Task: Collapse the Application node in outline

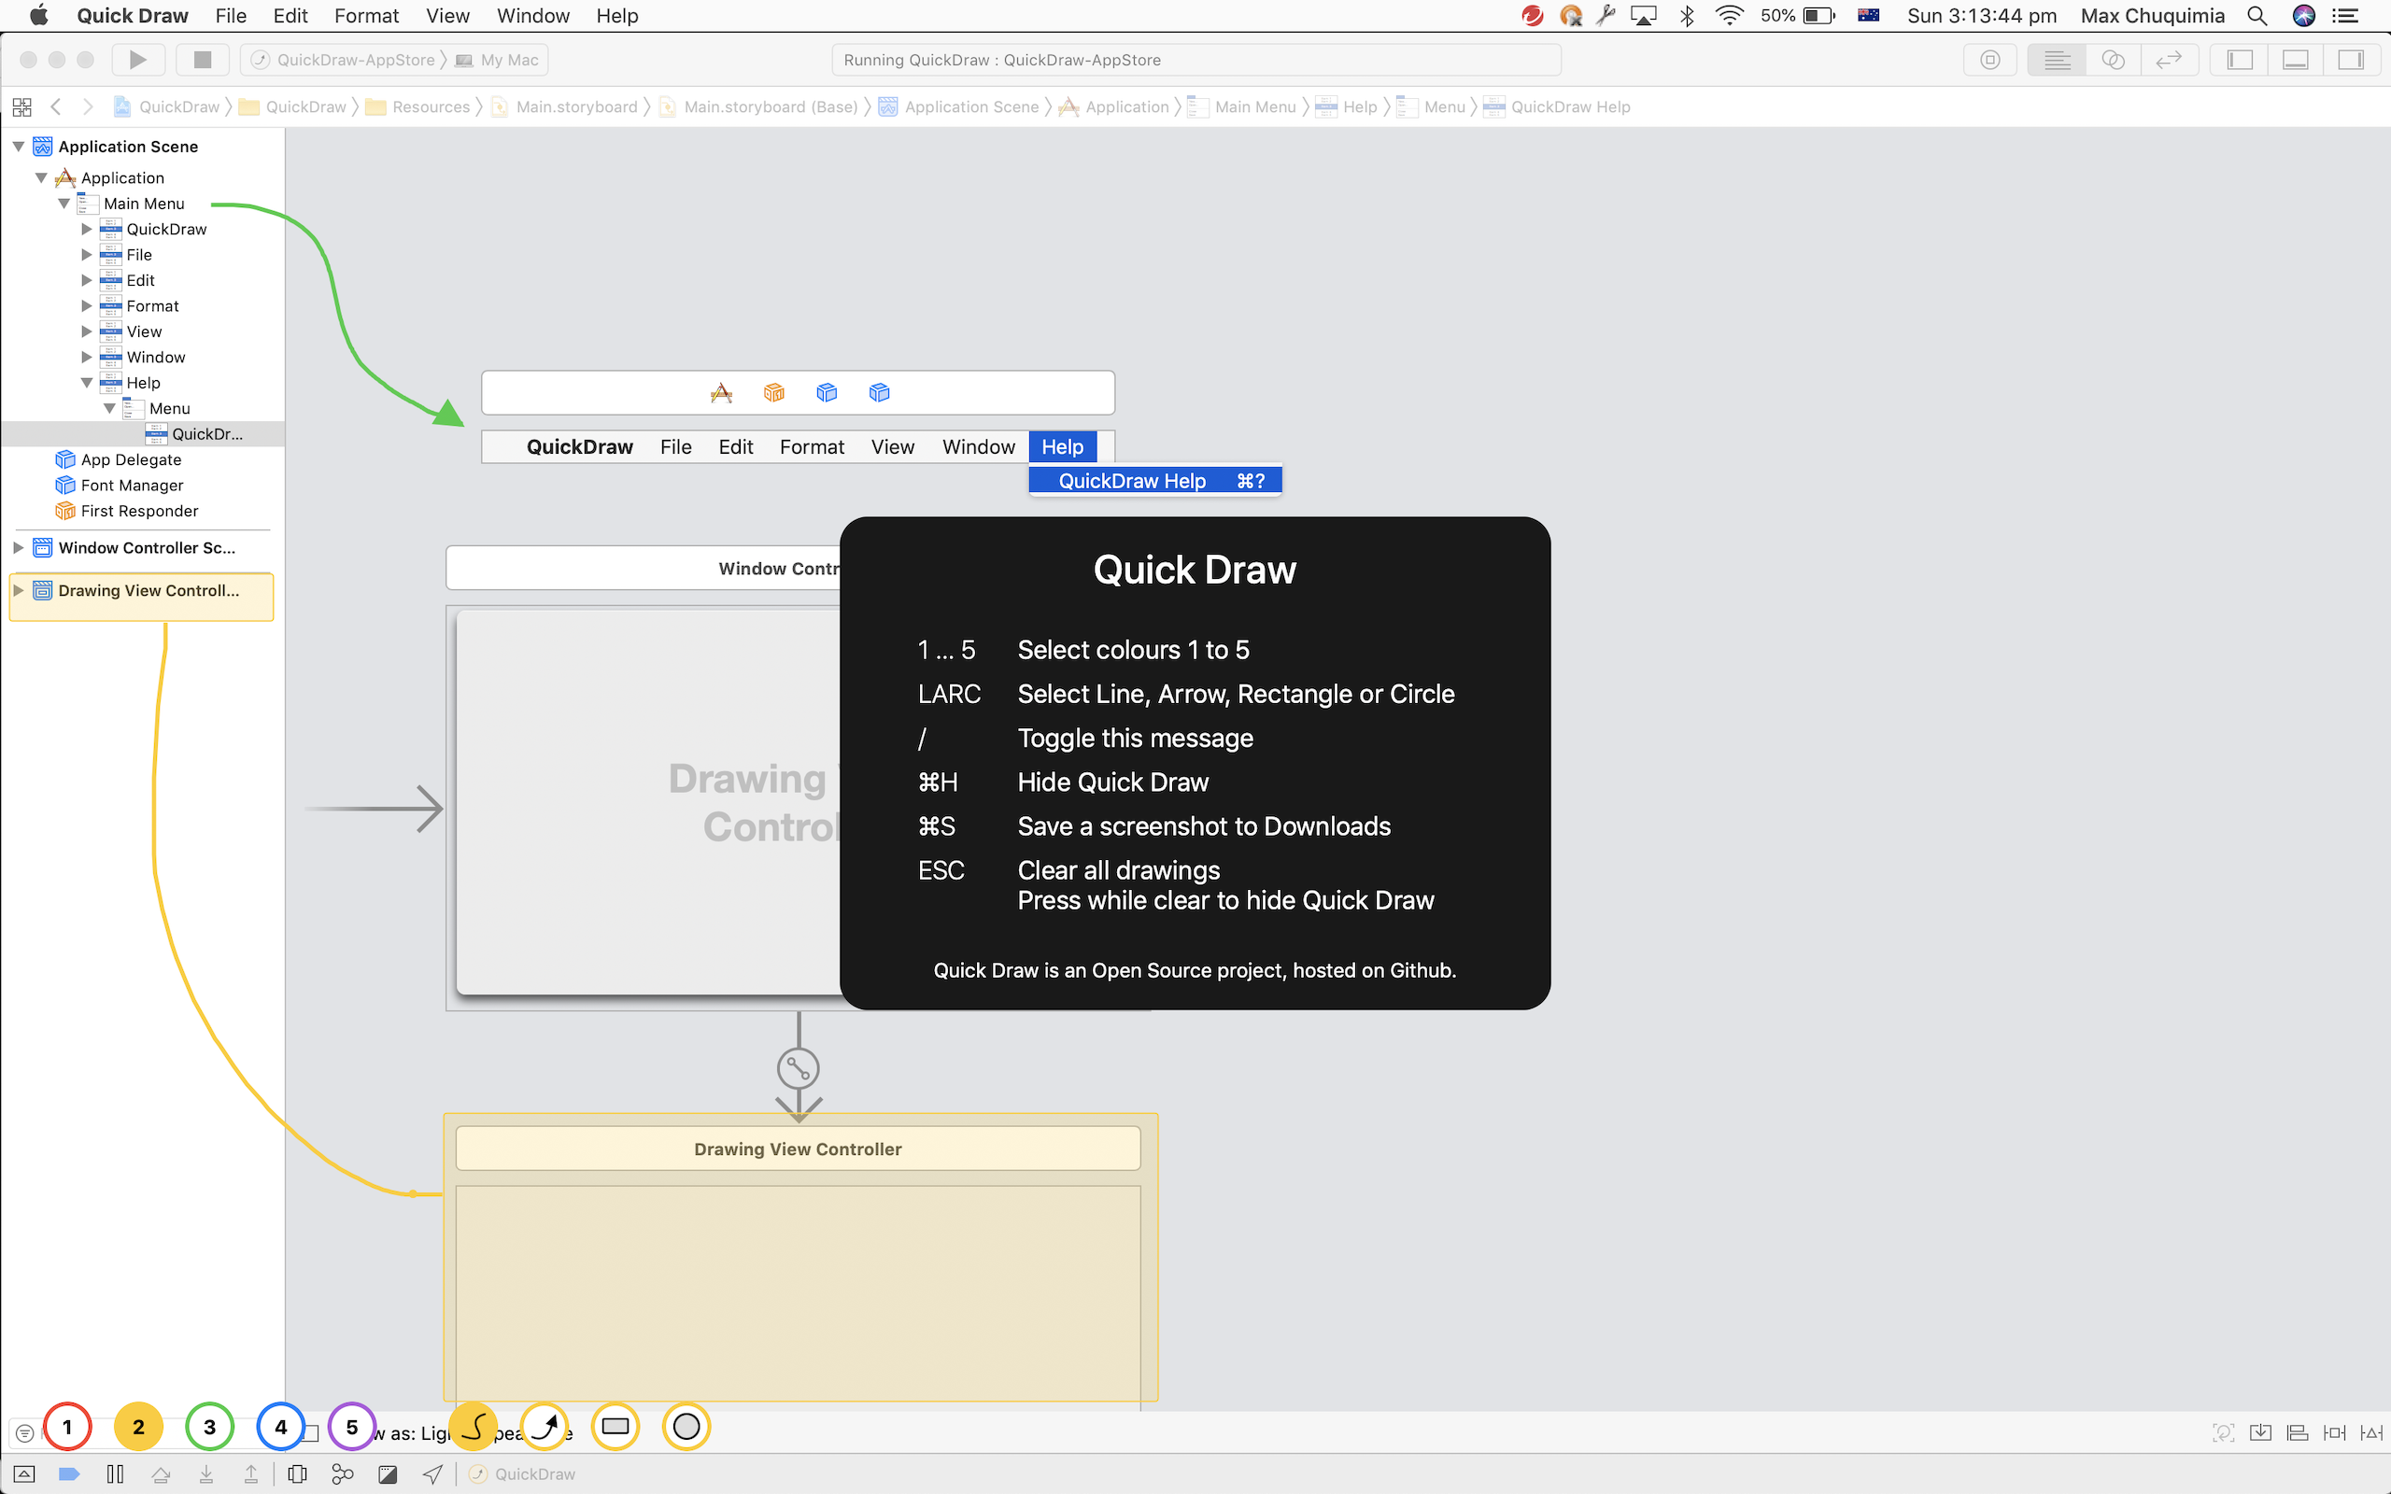Action: (x=40, y=177)
